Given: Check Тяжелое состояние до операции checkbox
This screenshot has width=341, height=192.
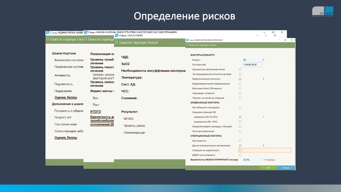Looking at the screenshot, I should click(240, 98).
